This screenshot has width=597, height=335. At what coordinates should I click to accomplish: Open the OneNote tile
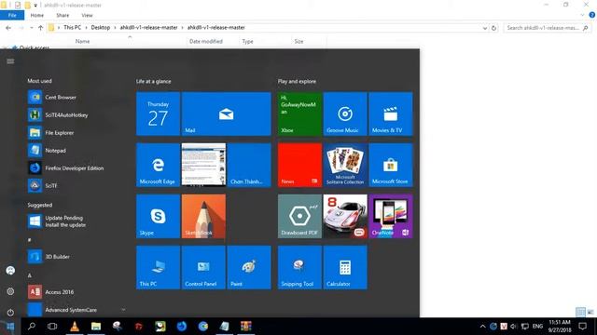point(391,216)
